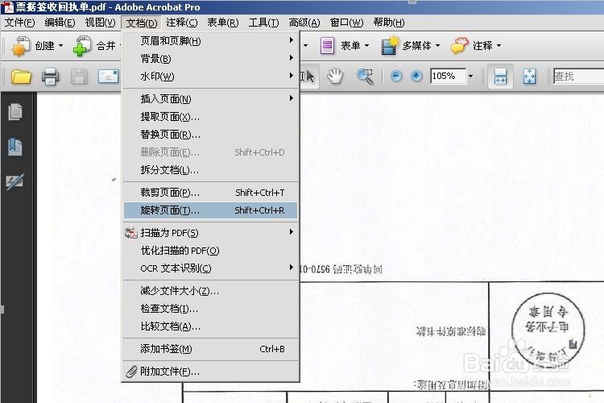
Task: Click the Select tool cursor icon
Action: click(308, 76)
